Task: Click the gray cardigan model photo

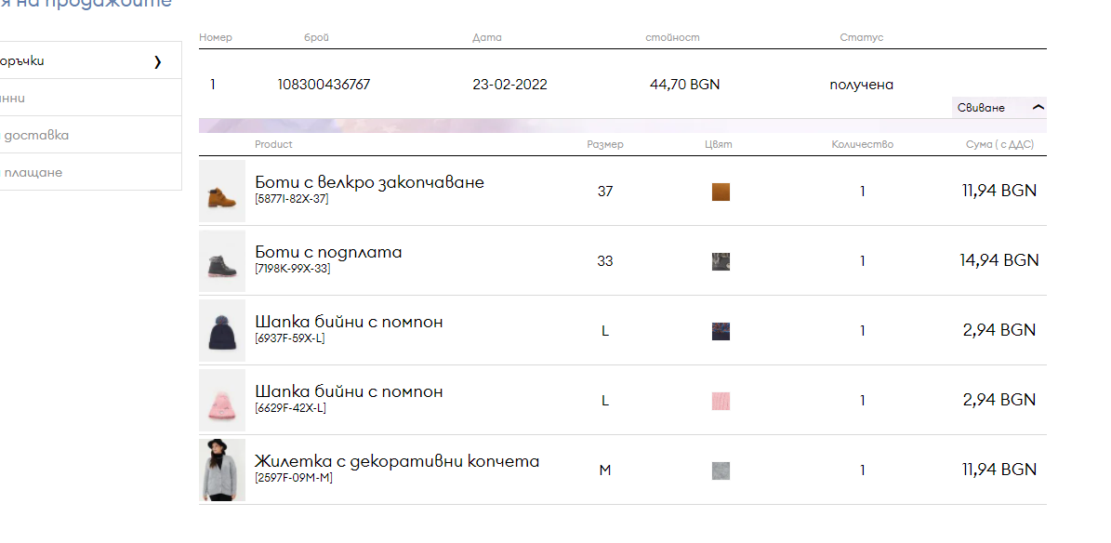Action: 222,470
